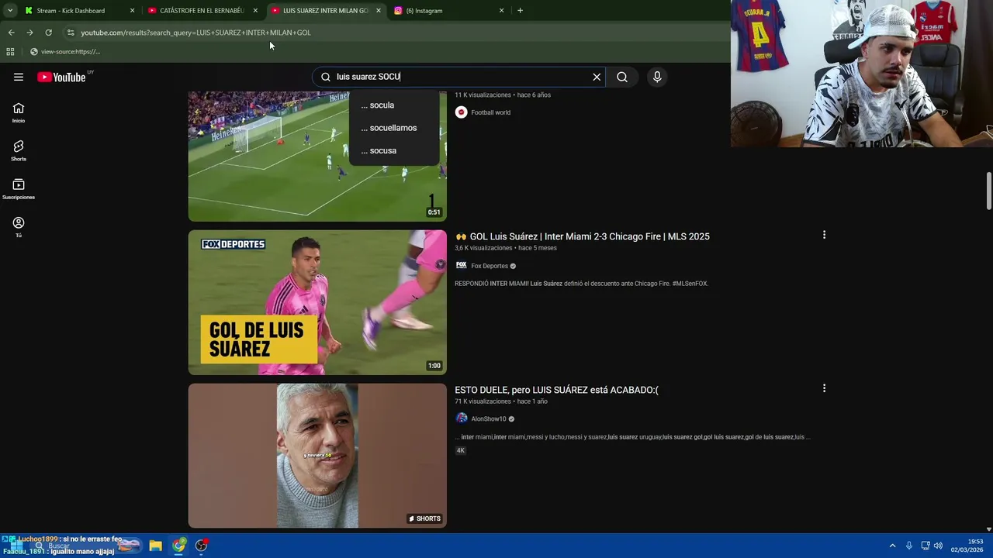Click '71 K visualizaciones' view count
The height and width of the screenshot is (558, 993).
(x=482, y=401)
